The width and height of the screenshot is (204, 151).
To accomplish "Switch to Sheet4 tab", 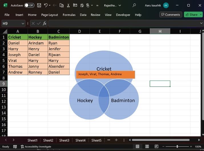I will (80, 140).
